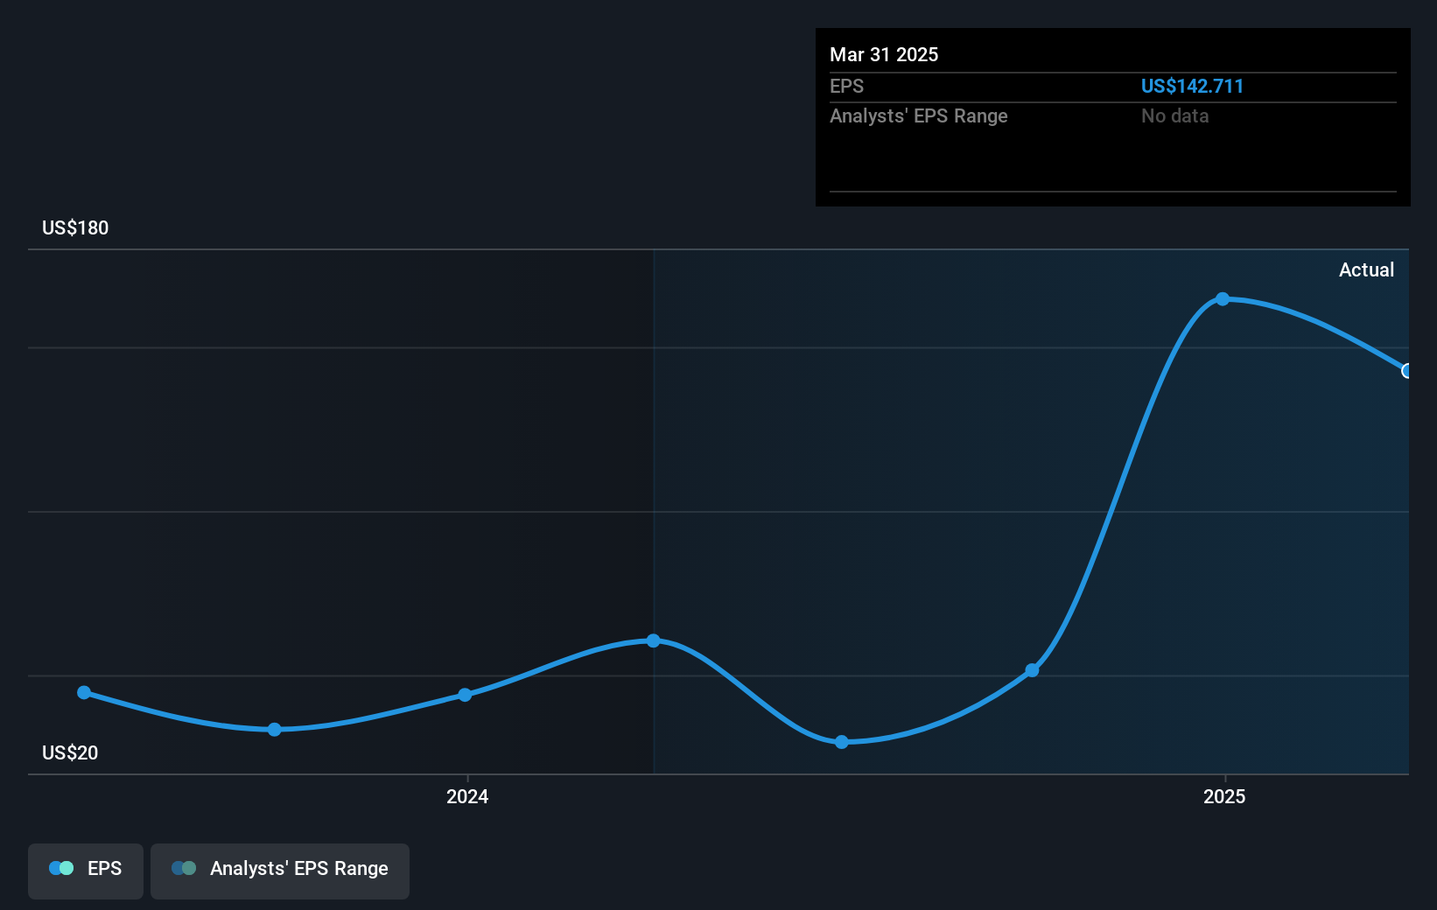Select the EPS data point just before the line rises steeply
Viewport: 1437px width, 910px height.
point(1032,670)
